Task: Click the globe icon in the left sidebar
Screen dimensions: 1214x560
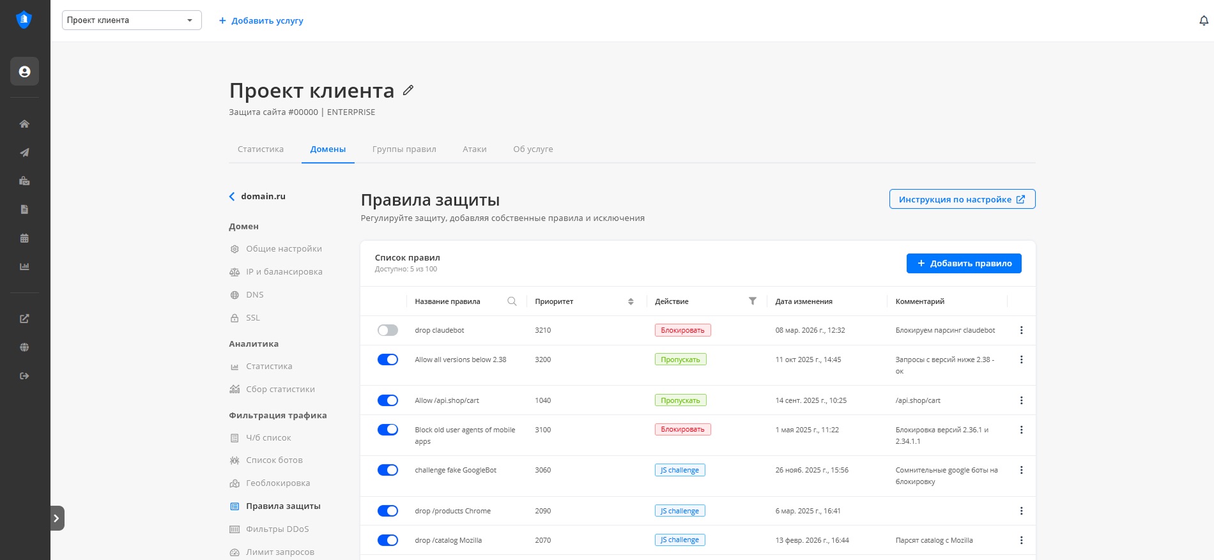Action: point(24,347)
